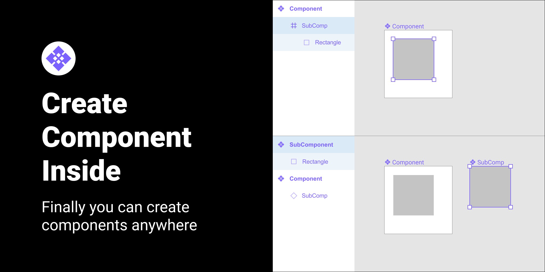Select the SubComp instance layer row
The height and width of the screenshot is (272, 545).
point(313,195)
